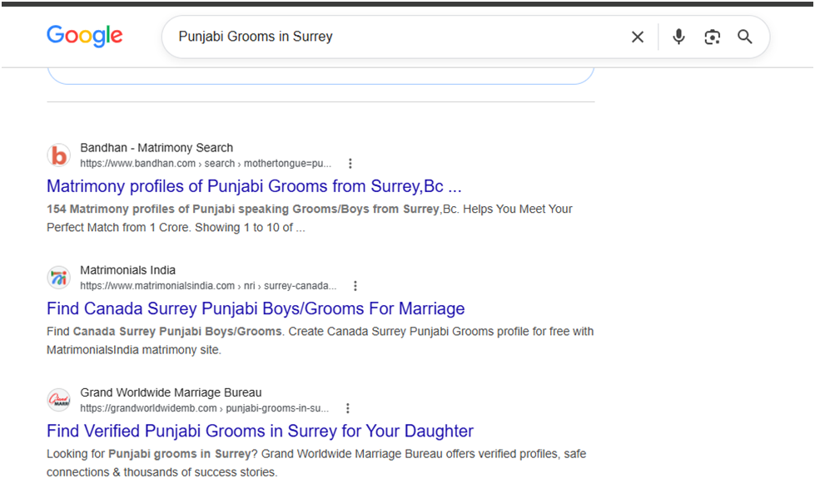Open more options for Bandhan result
This screenshot has width=815, height=498.
[x=350, y=164]
